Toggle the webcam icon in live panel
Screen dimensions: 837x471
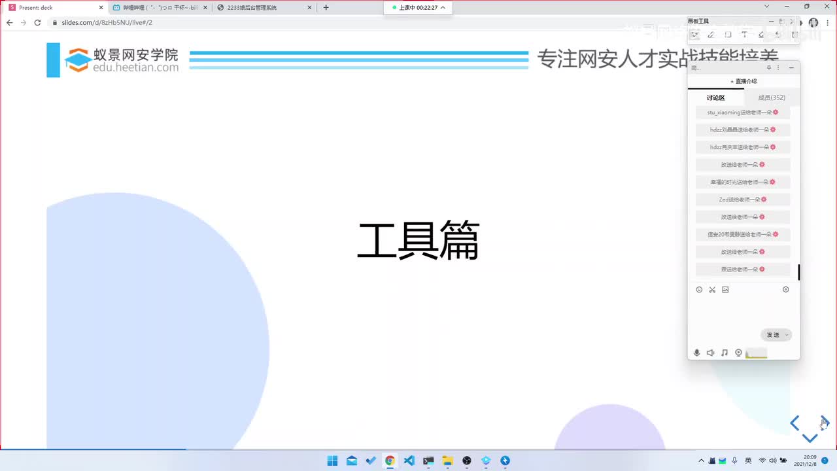click(x=738, y=353)
